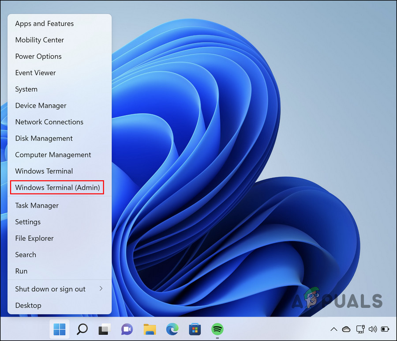Expand the Shut down or sign out submenu
This screenshot has width=397, height=341.
pos(50,289)
